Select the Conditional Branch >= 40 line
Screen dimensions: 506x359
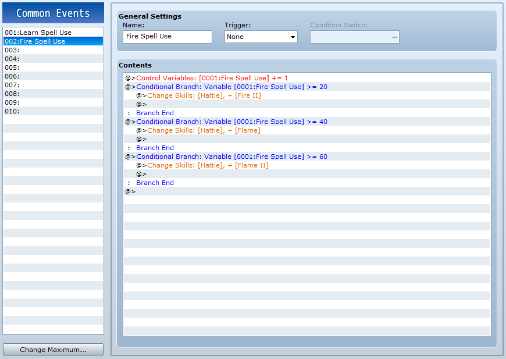pos(307,122)
